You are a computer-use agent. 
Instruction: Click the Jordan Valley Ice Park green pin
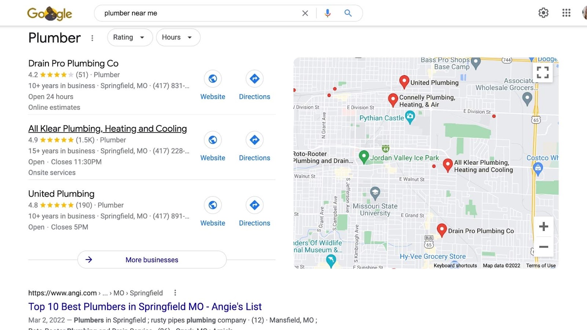point(364,157)
